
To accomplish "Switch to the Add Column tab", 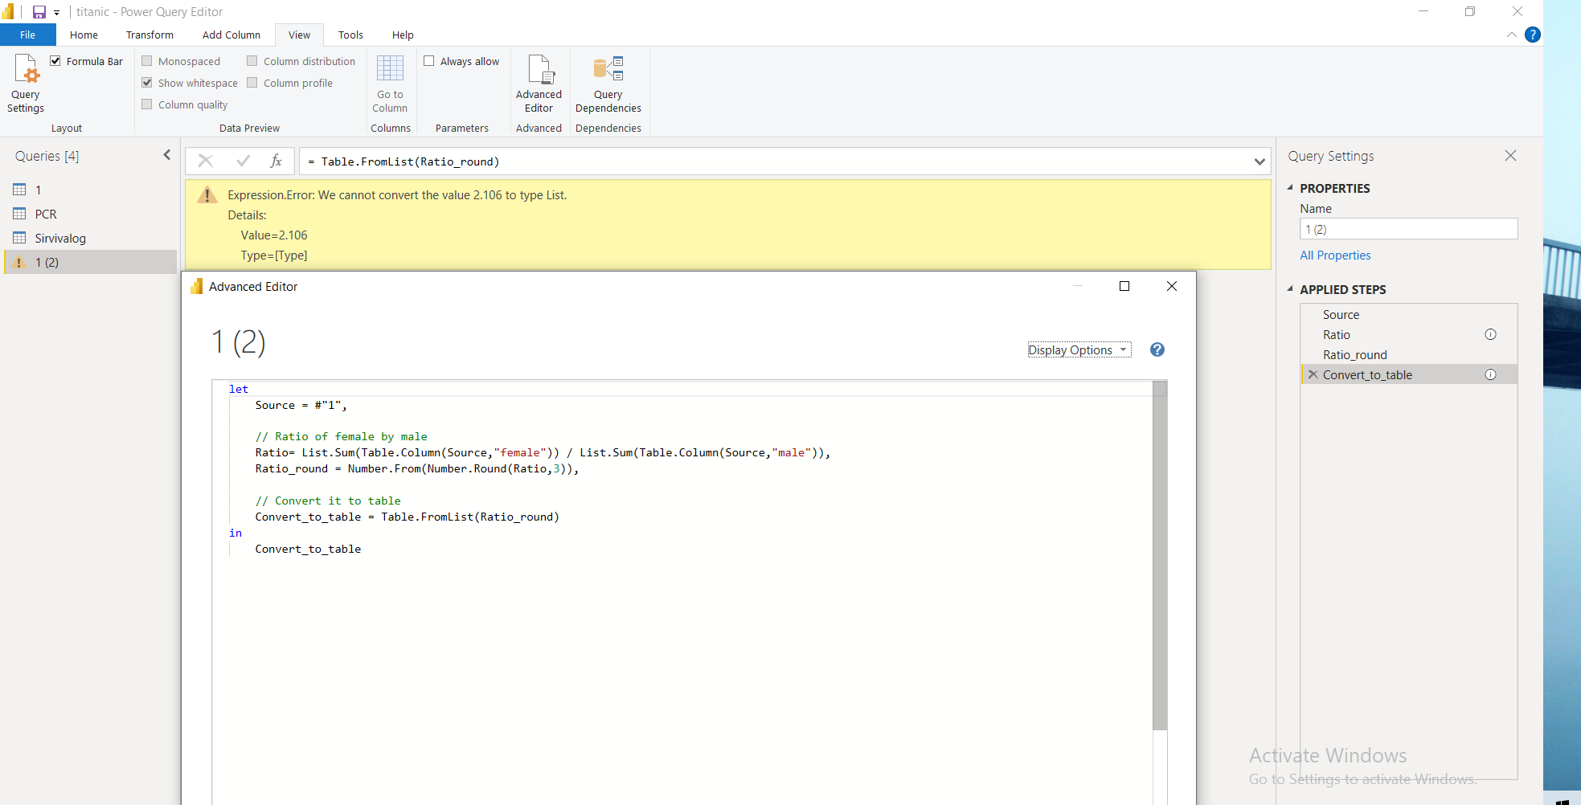I will pos(231,35).
